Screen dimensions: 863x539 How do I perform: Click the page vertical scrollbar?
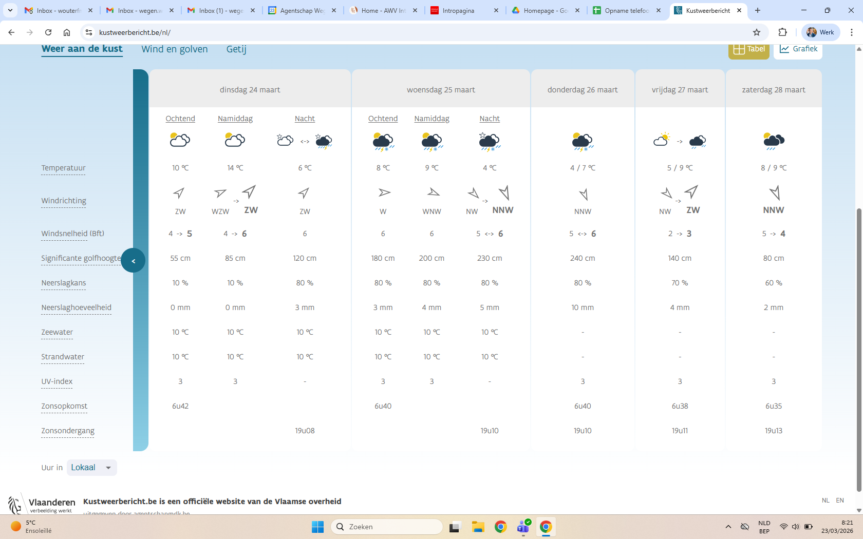pos(858,349)
